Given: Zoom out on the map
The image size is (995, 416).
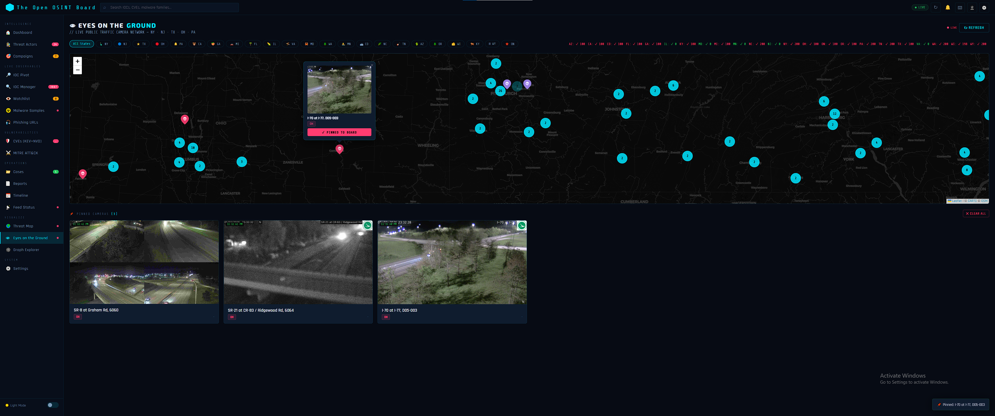Looking at the screenshot, I should pos(78,70).
